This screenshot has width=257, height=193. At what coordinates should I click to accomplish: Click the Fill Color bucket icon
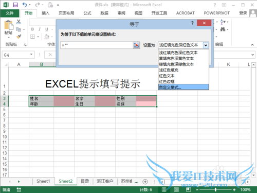[x=47, y=37]
